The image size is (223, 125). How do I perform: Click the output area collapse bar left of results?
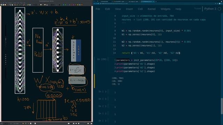[94, 81]
